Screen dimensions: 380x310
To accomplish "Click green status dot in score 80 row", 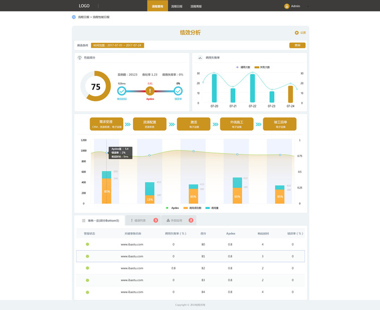I will coord(87,244).
